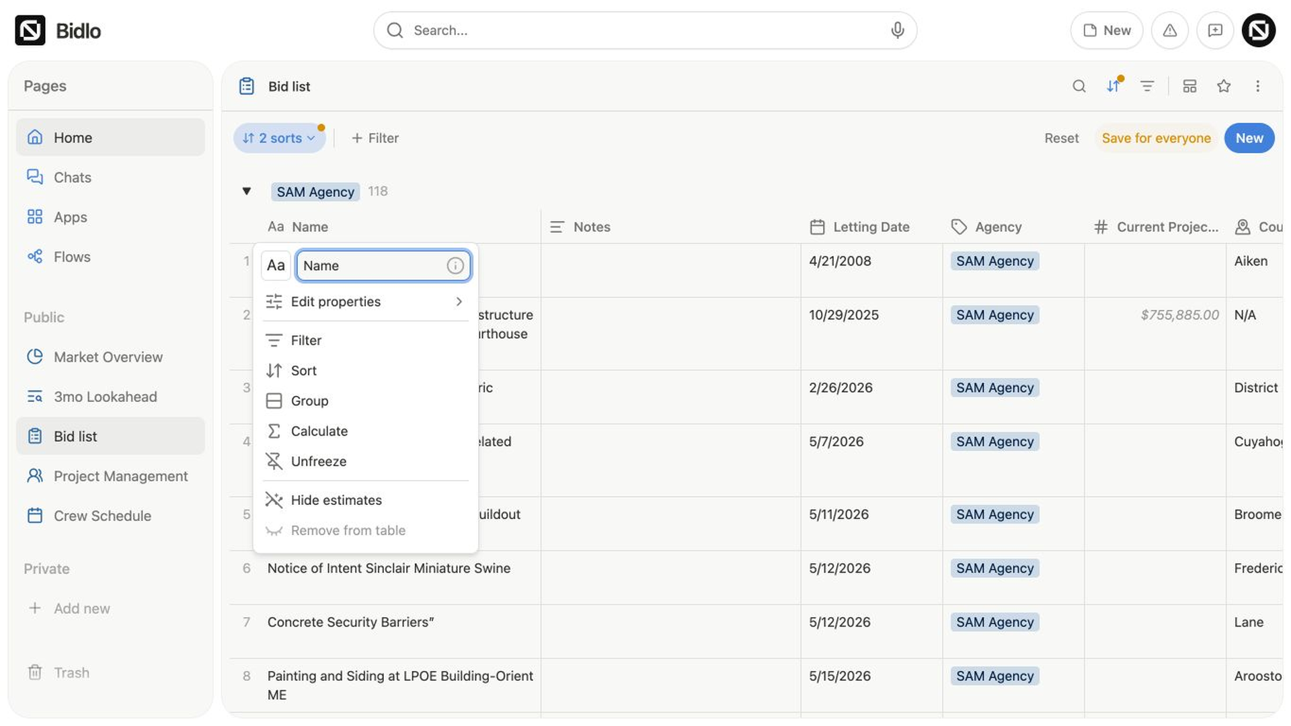This screenshot has width=1291, height=726.
Task: Click the Chats bubble icon in sidebar
Action: (x=35, y=177)
